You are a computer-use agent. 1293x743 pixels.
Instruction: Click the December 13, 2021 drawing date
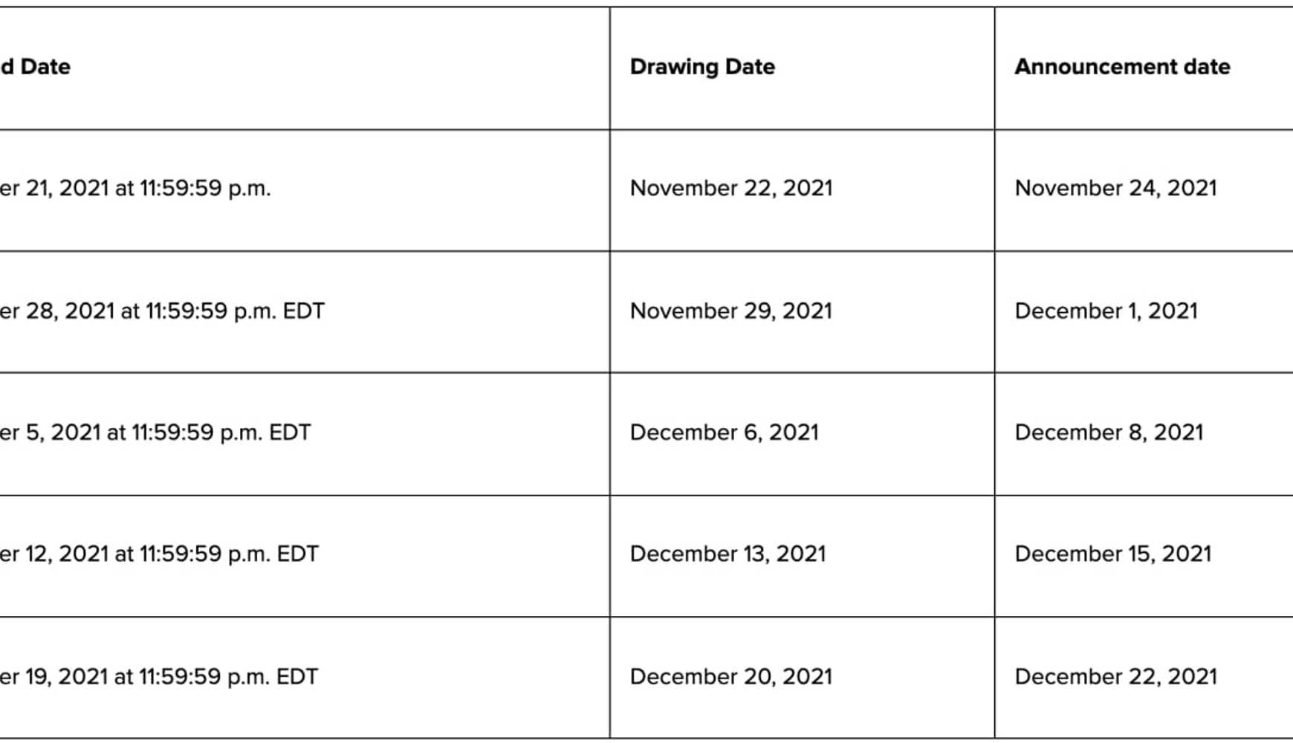[727, 554]
